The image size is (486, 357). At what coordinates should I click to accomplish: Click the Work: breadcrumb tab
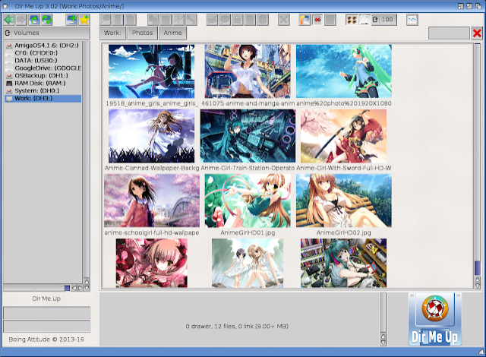[113, 33]
